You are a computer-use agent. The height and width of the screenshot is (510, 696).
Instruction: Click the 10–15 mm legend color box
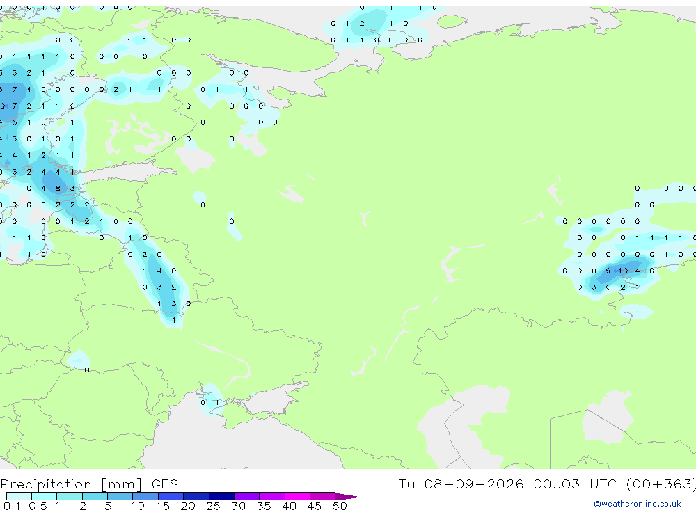pos(145,496)
